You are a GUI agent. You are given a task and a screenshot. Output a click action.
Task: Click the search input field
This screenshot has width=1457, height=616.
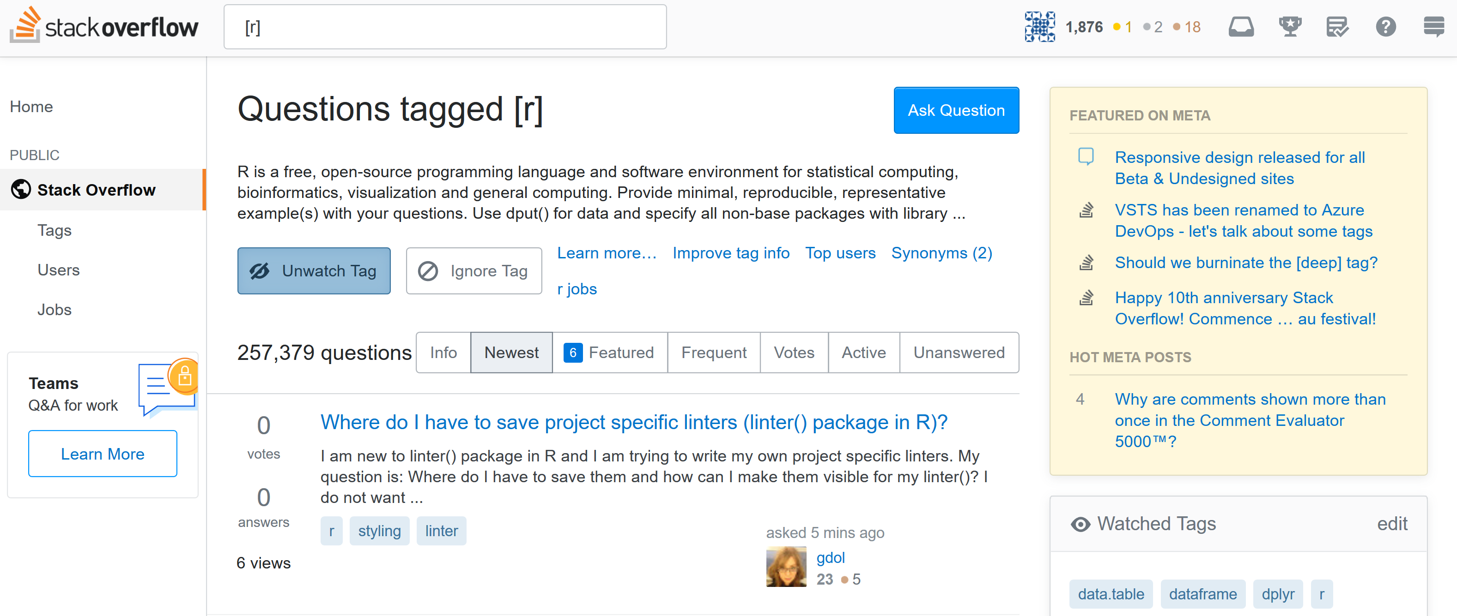(447, 26)
